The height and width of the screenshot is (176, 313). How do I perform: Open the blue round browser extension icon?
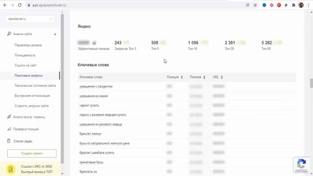264,5
